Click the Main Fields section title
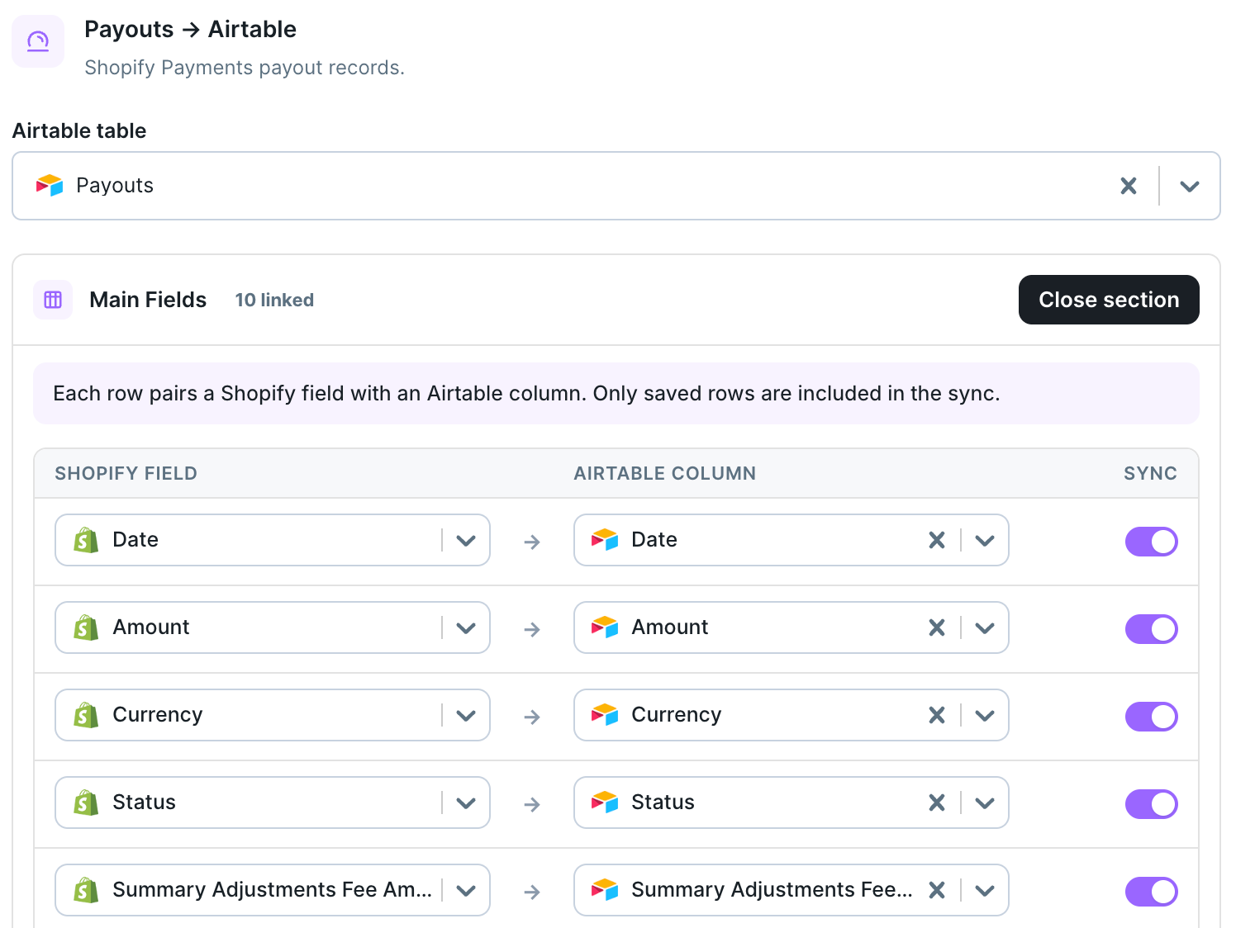Viewport: 1236px width, 928px height. pos(148,300)
